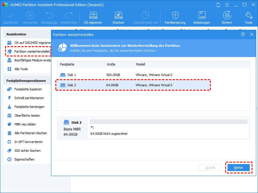The height and width of the screenshot is (193, 258).
Task: Click the Weiter button
Action: (x=239, y=168)
